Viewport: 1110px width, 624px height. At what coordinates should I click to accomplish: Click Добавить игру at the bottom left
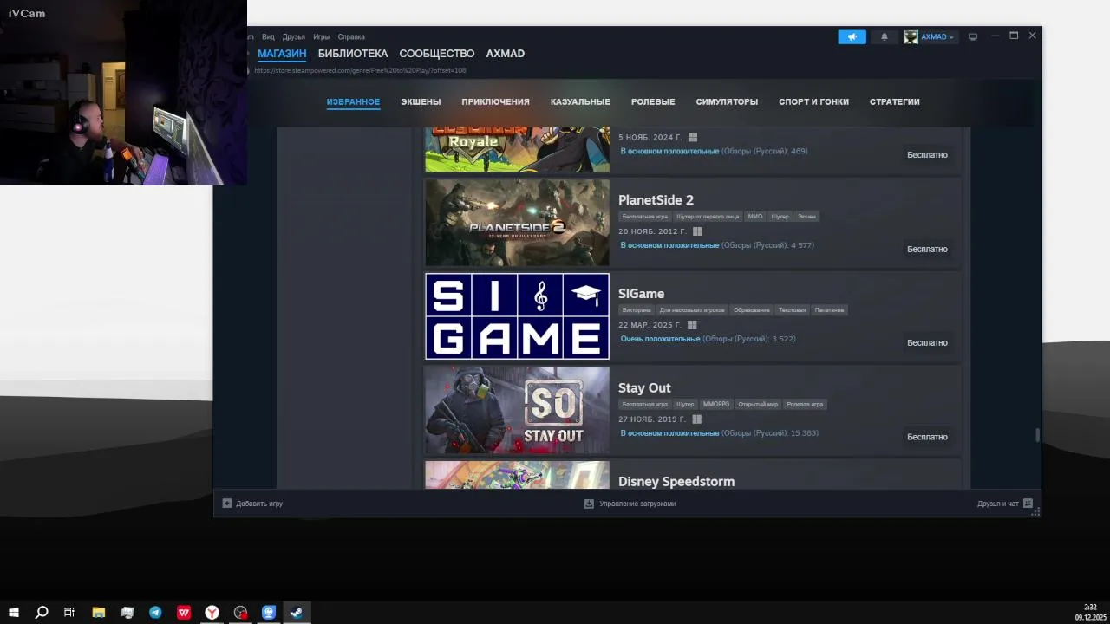tap(258, 504)
